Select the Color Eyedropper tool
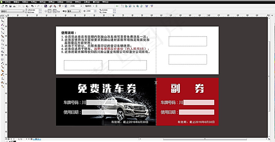Screen dimensions: 275x142 click(x=2, y=75)
